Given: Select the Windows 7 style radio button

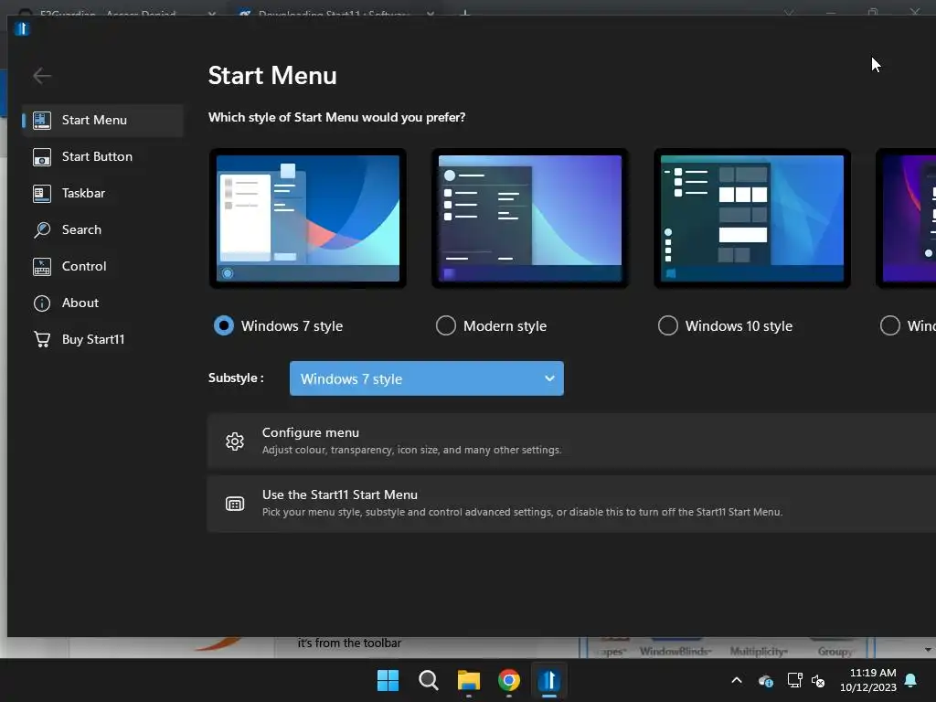Looking at the screenshot, I should click(x=224, y=326).
